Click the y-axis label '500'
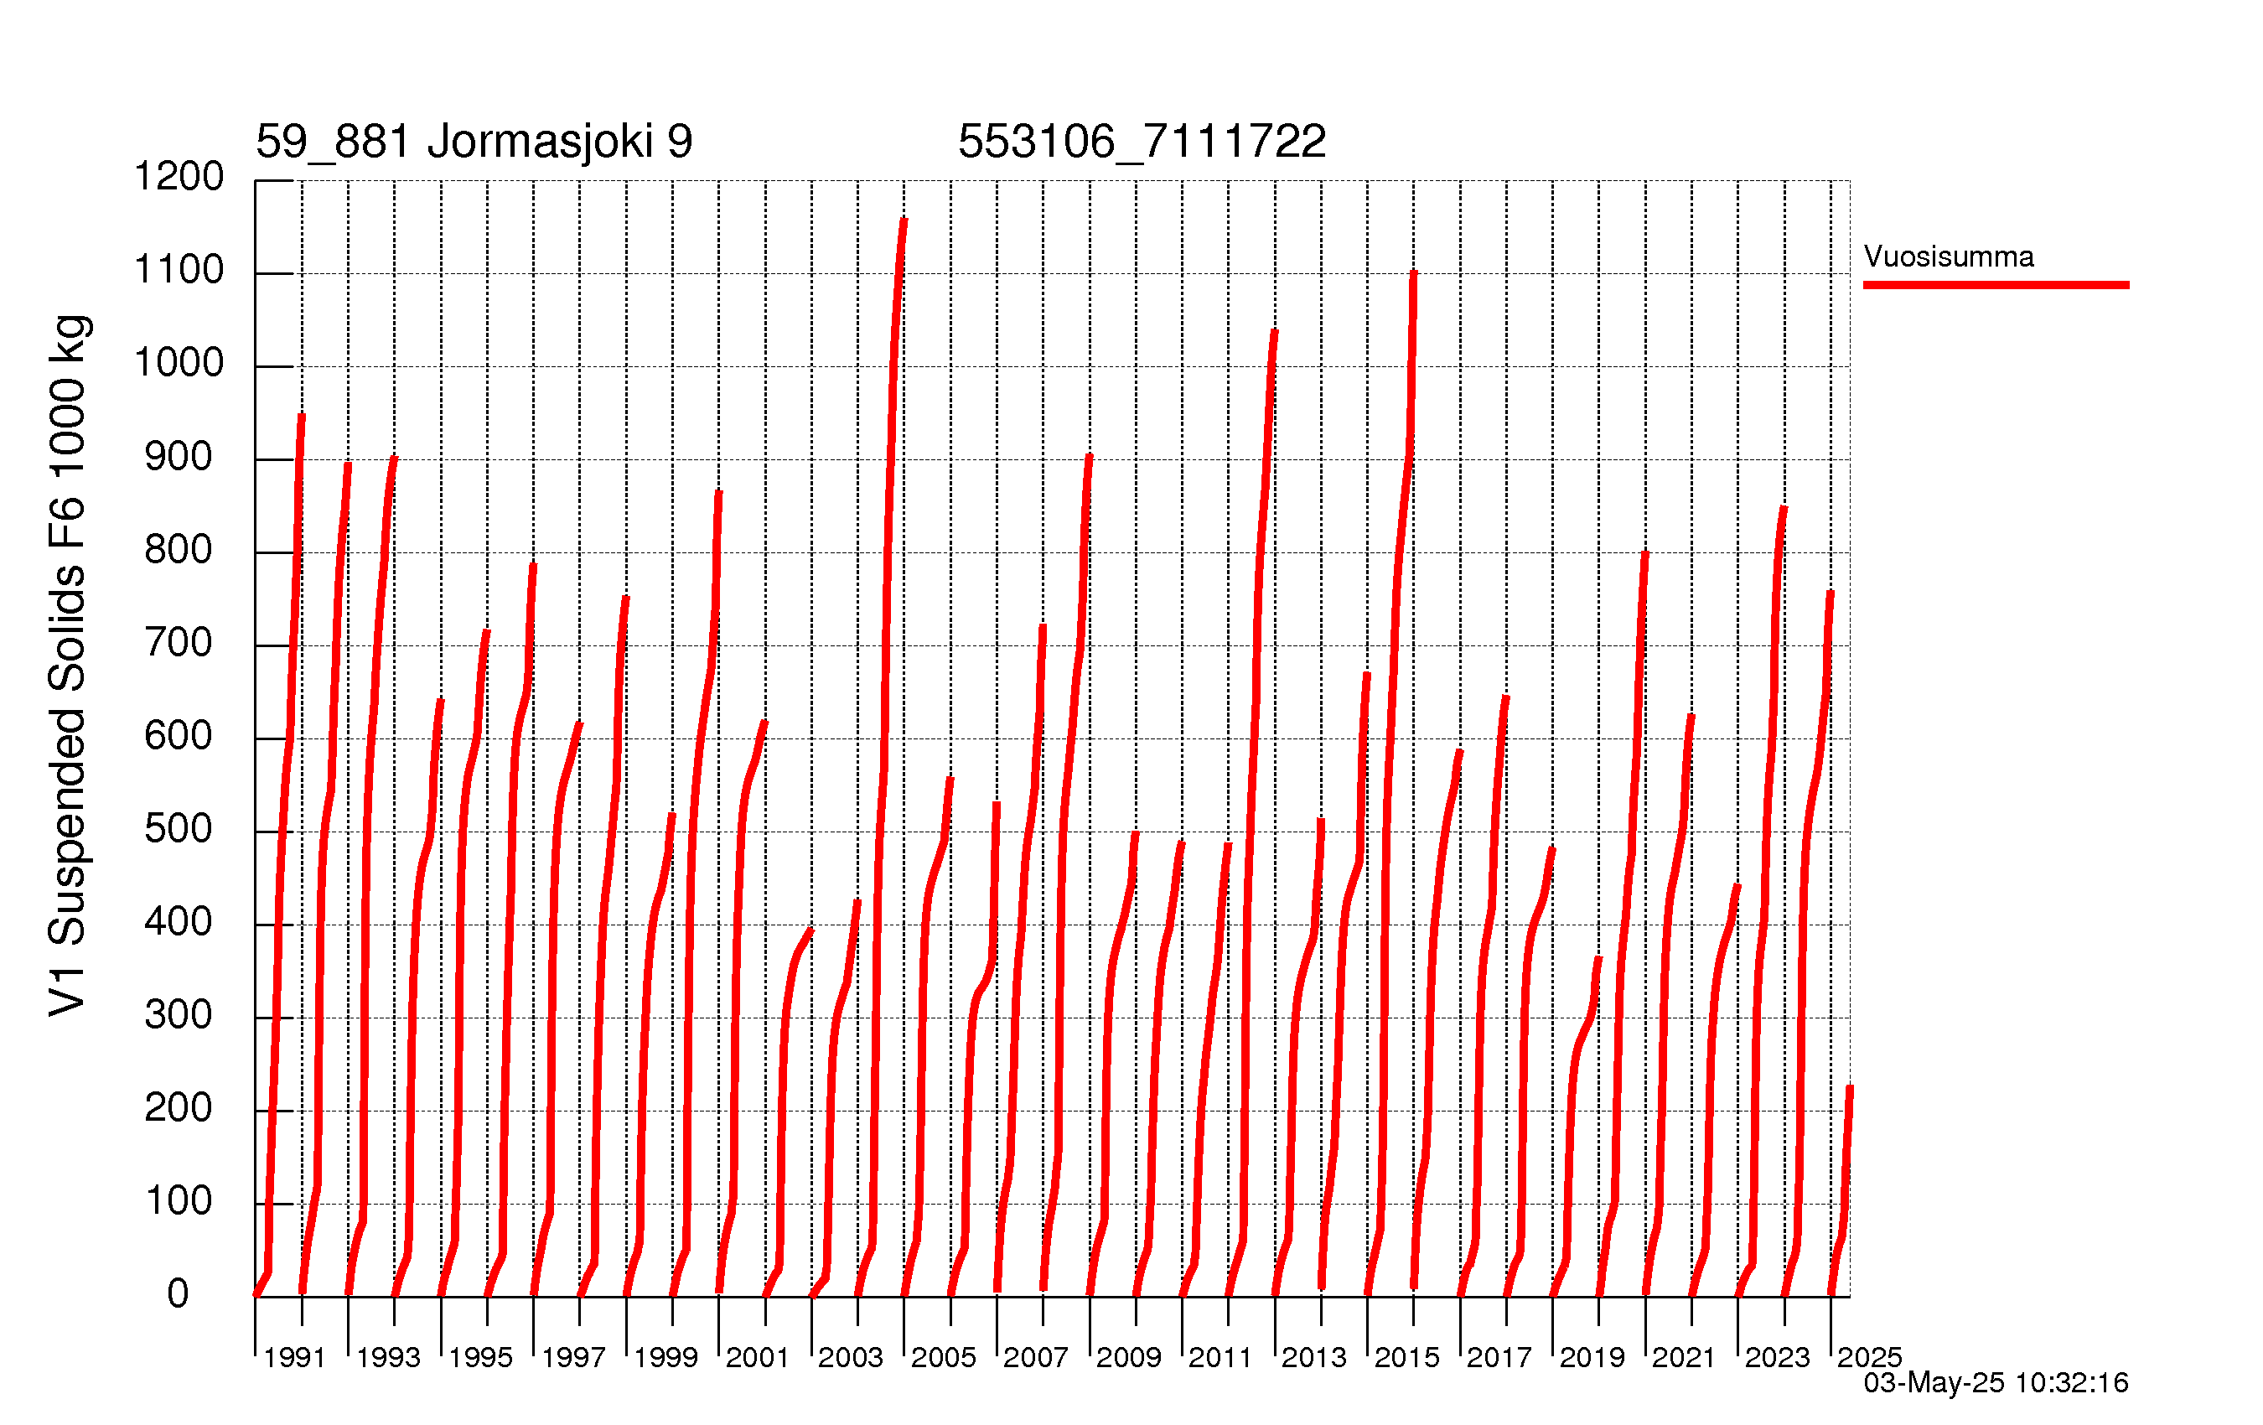This screenshot has width=2263, height=1425. point(179,829)
